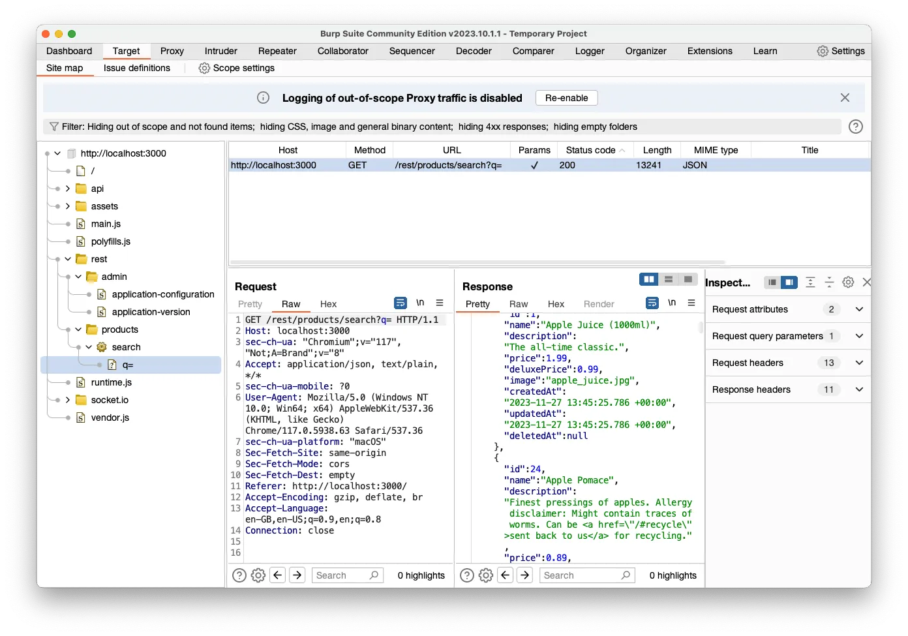Viewport: 908px width, 636px height.
Task: Toggle word wrap in Response panel
Action: pyautogui.click(x=652, y=303)
